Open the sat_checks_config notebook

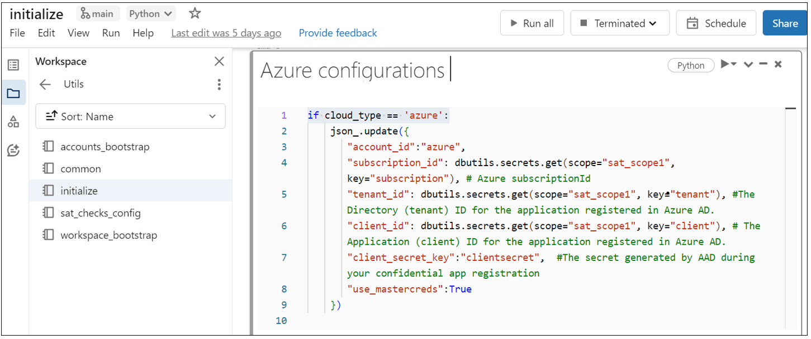click(x=101, y=213)
